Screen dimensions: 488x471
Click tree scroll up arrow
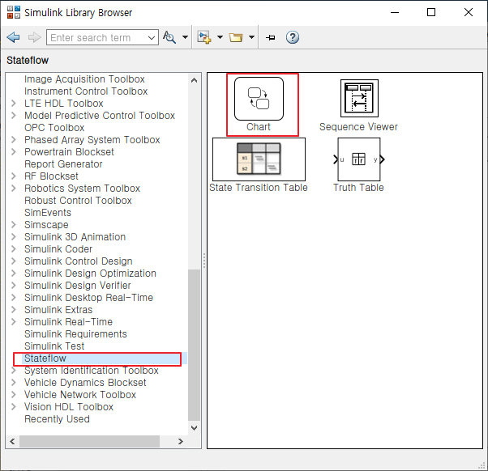[x=195, y=80]
